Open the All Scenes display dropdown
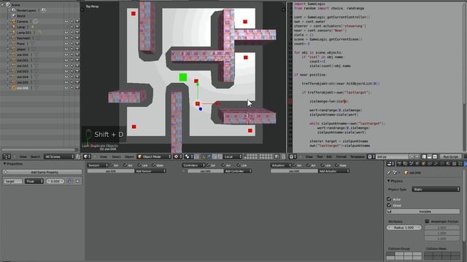 click(59, 156)
